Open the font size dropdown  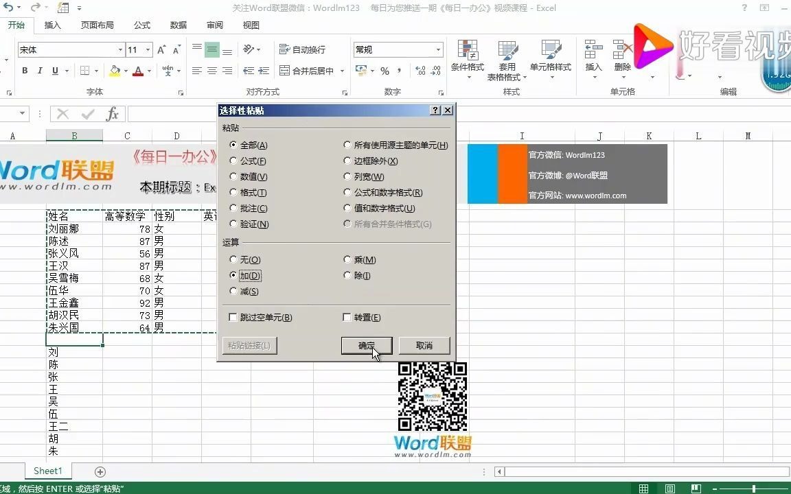[147, 49]
